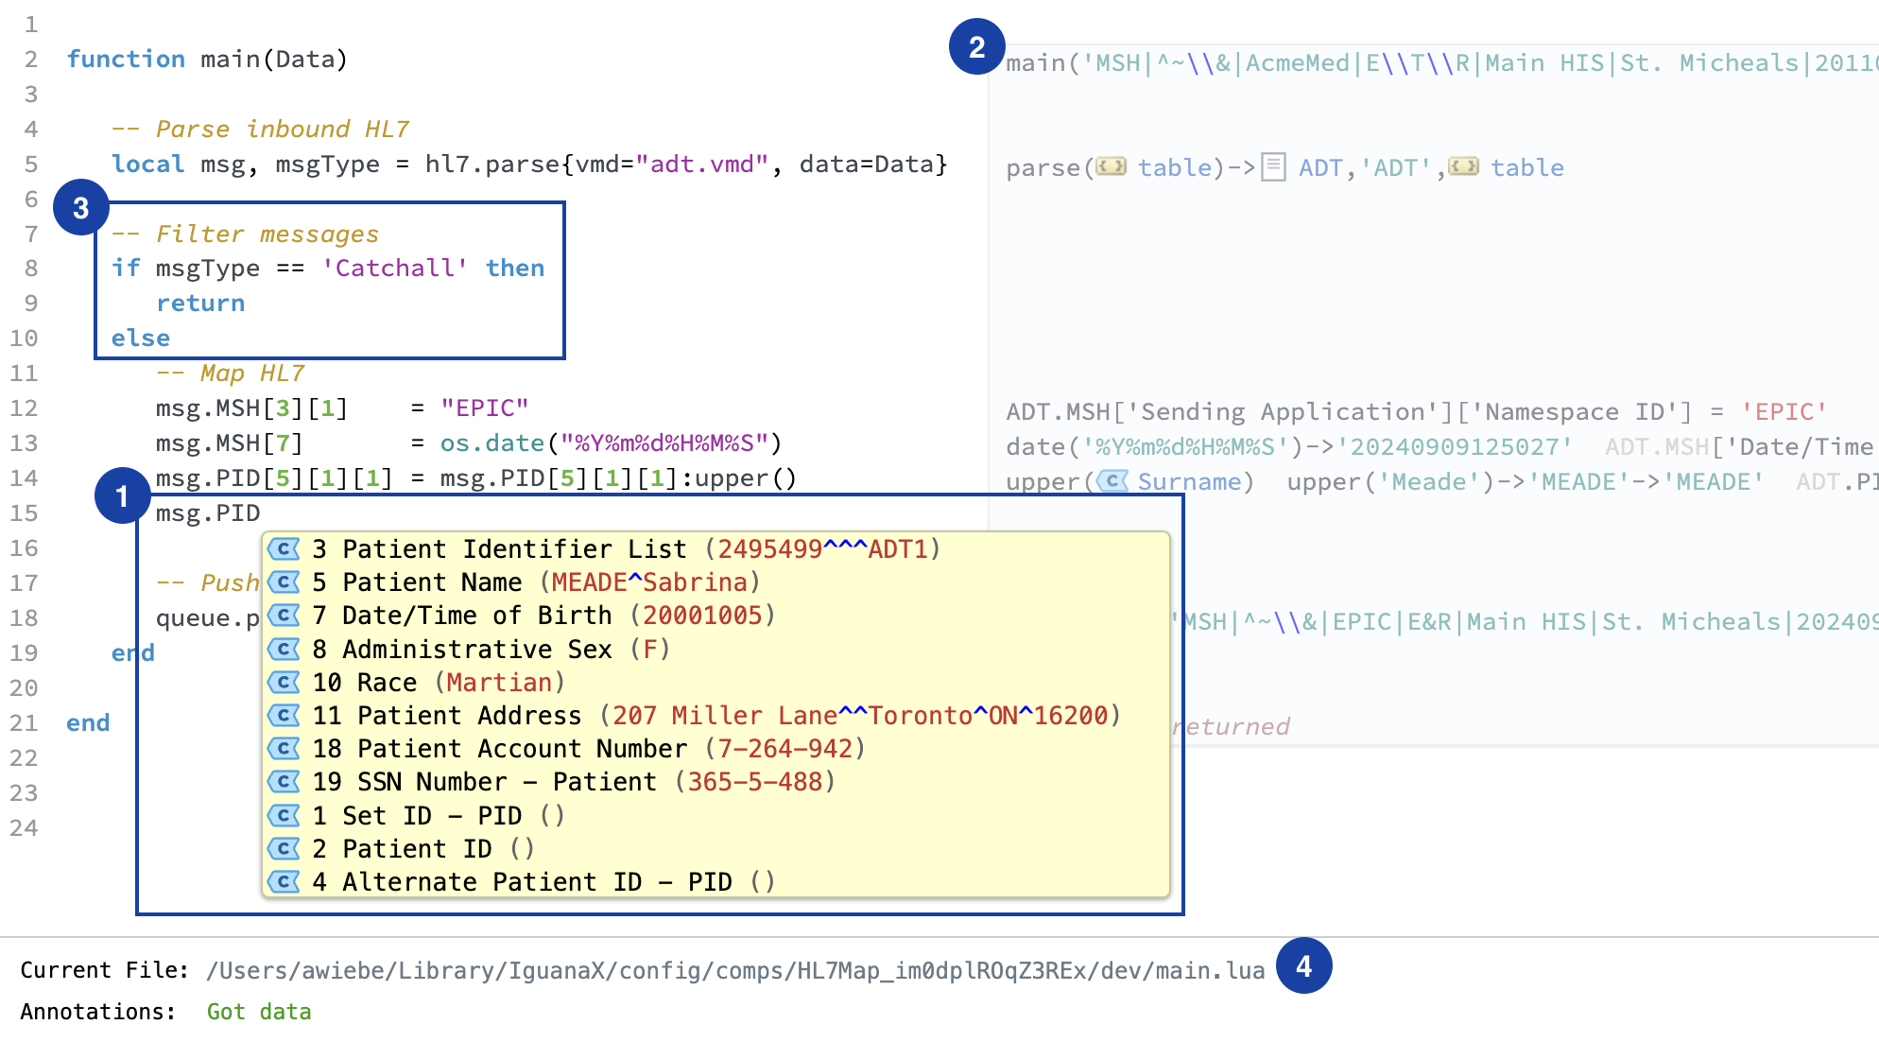Click the numbered callout marker 2

click(x=976, y=46)
